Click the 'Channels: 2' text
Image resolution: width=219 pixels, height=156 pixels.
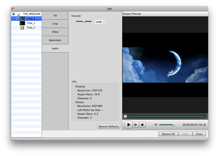tap(85, 118)
